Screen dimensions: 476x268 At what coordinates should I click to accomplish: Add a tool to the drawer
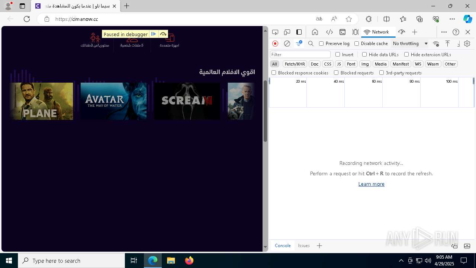tap(319, 246)
